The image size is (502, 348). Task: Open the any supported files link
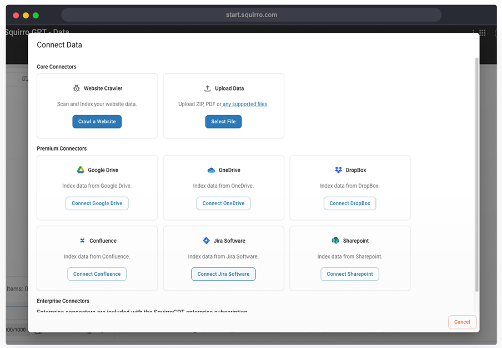click(x=245, y=104)
